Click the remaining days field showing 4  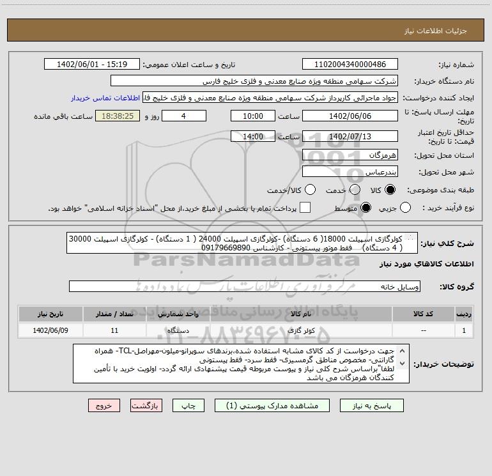[x=184, y=116]
